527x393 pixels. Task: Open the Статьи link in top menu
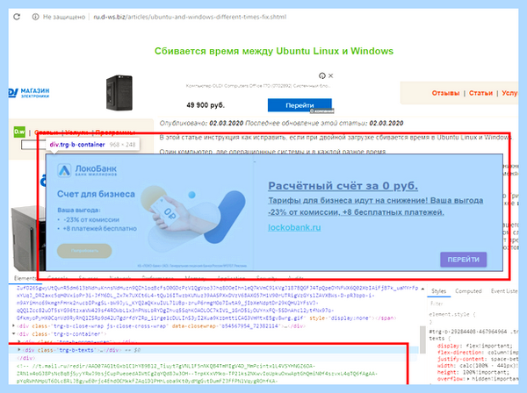480,93
